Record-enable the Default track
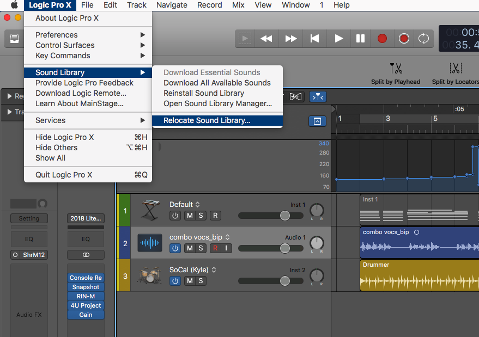Image resolution: width=479 pixels, height=337 pixels. click(215, 216)
